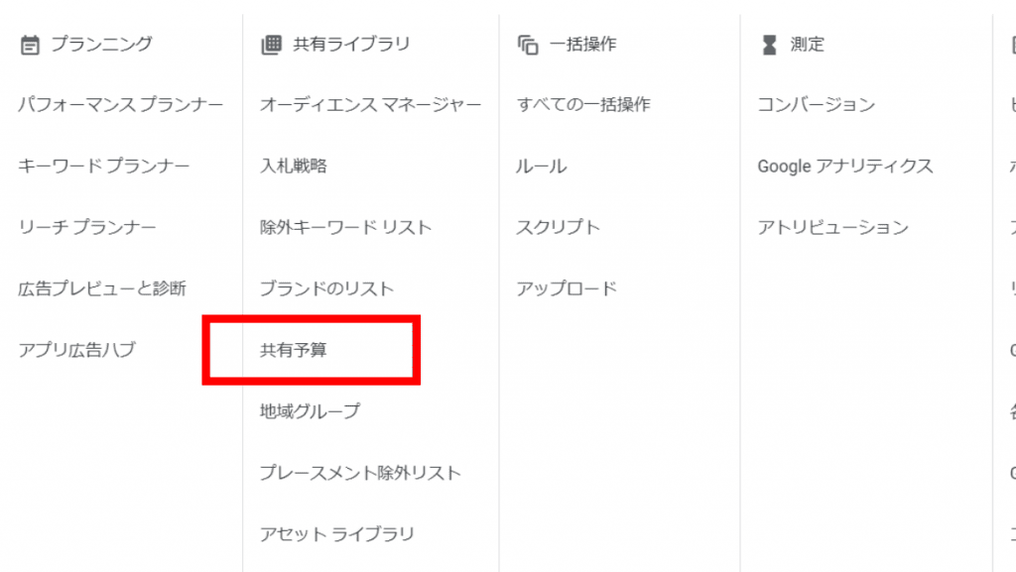
Task: Open パフォーマンス プランナー
Action: (x=120, y=104)
